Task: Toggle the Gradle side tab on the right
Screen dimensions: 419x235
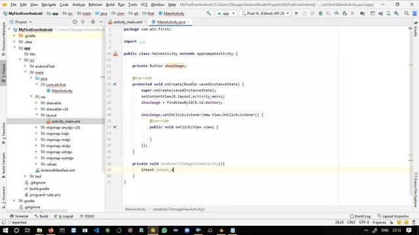Action: (x=416, y=29)
